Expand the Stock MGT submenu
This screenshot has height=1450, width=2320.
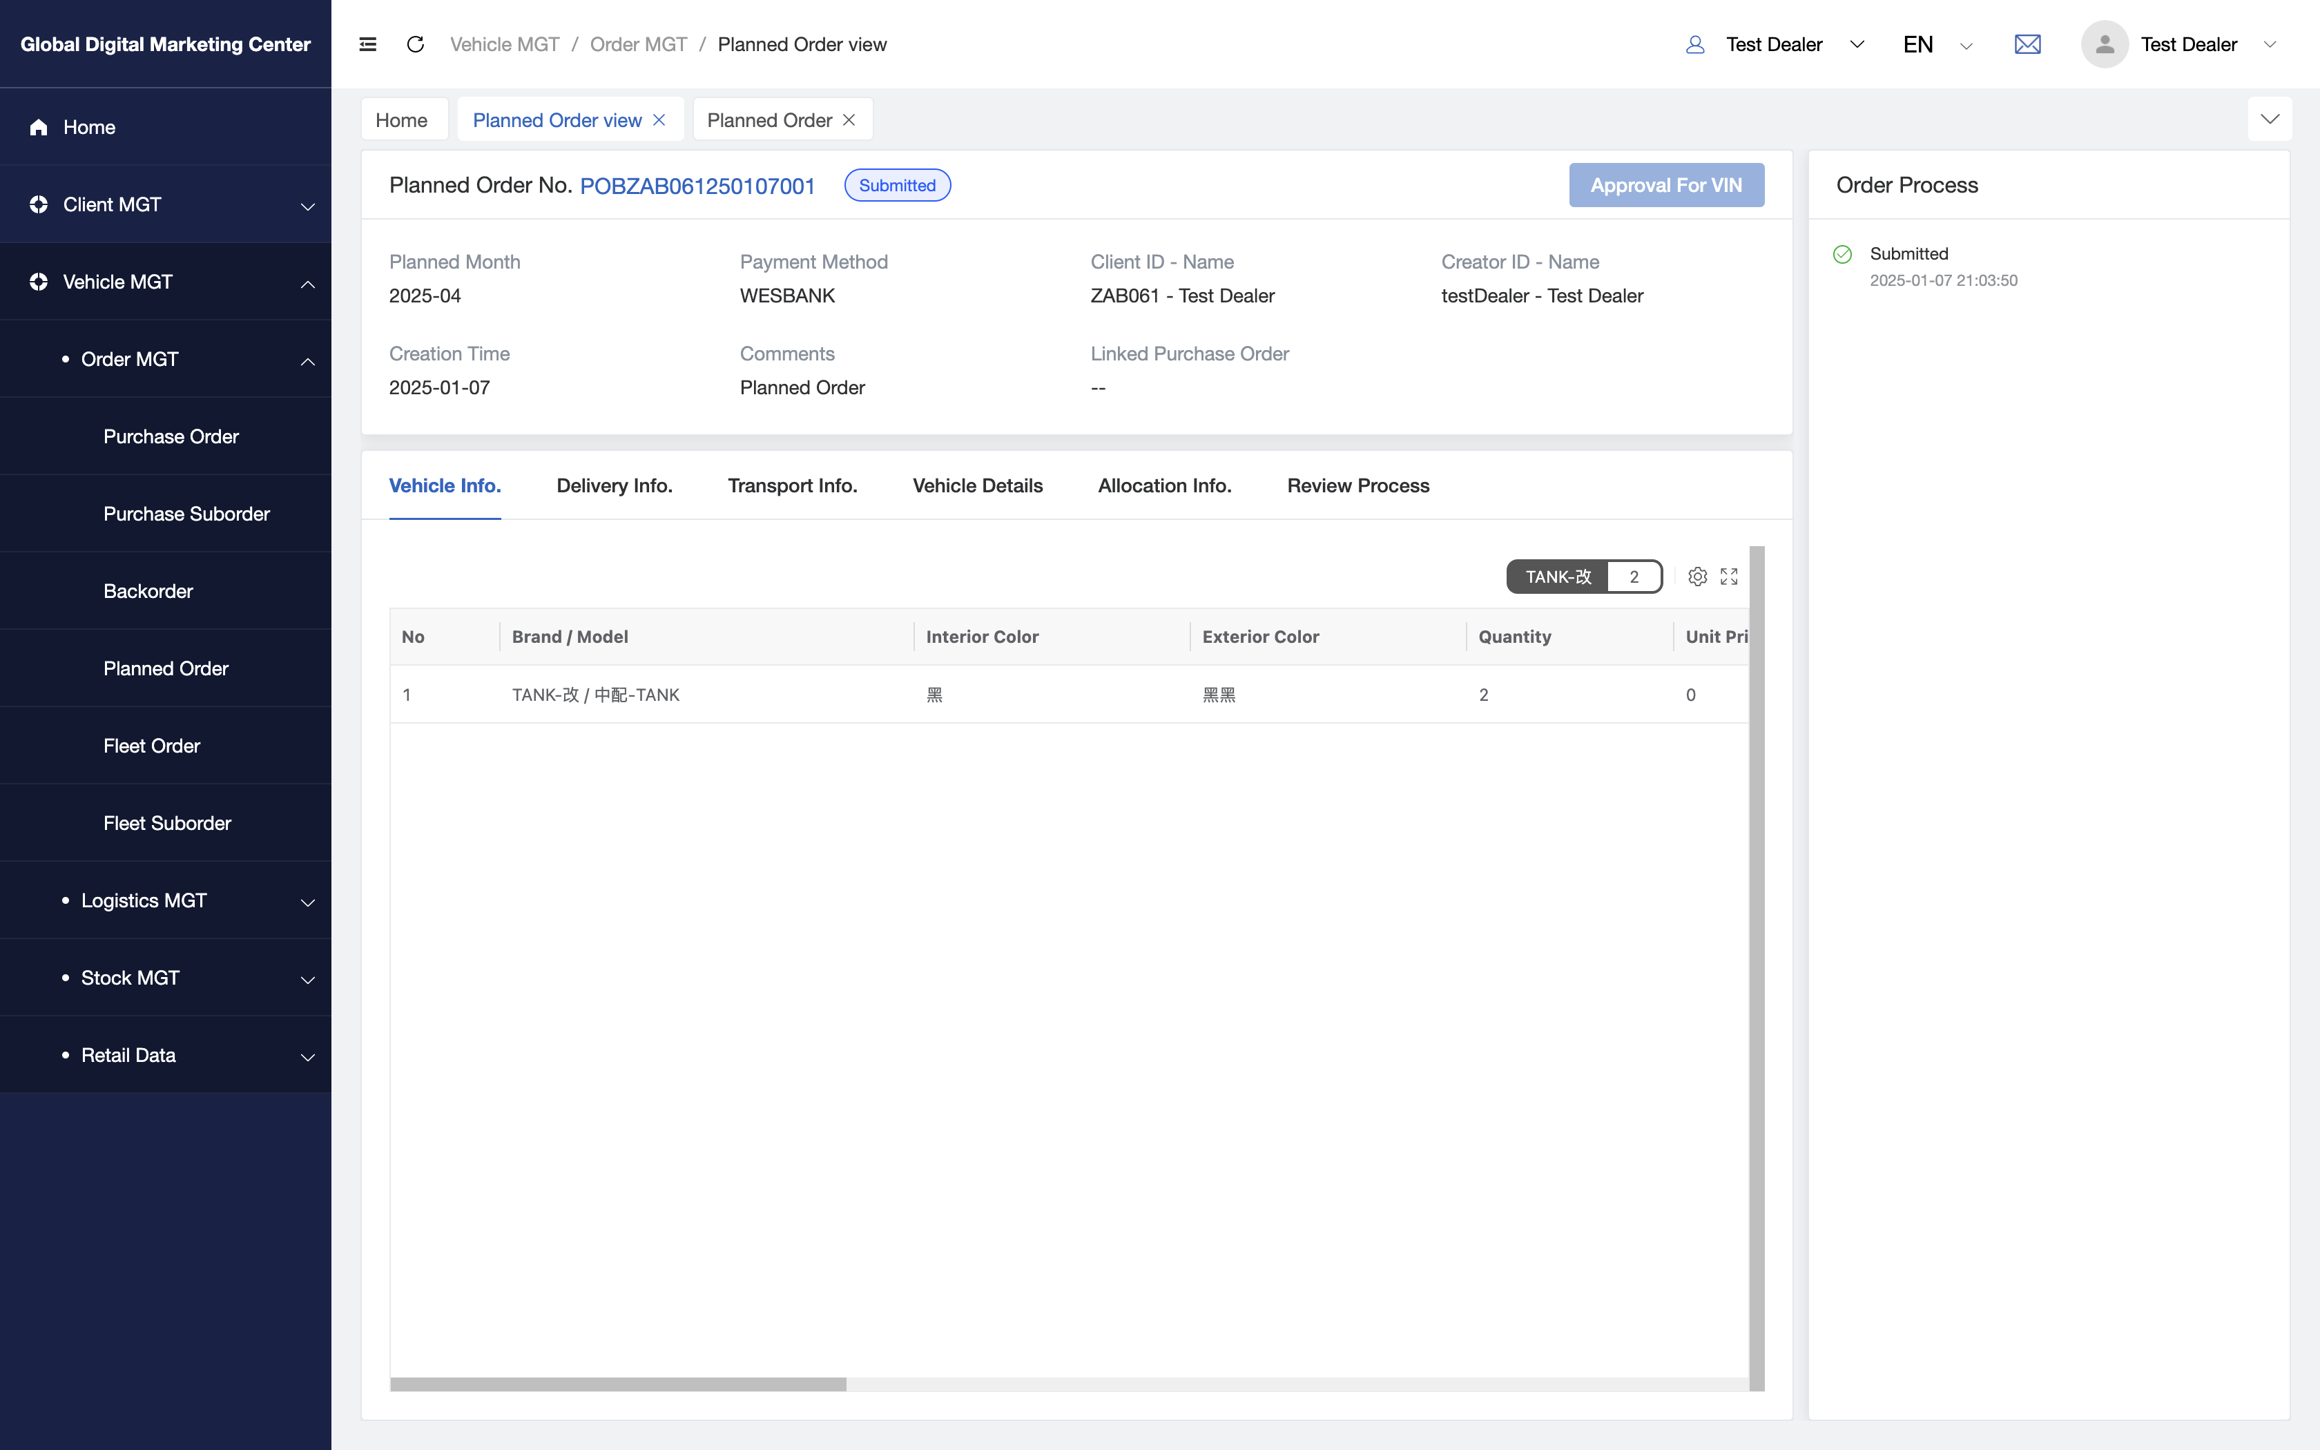click(308, 980)
